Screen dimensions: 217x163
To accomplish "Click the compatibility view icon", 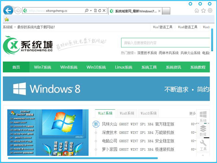I will click(x=95, y=11).
